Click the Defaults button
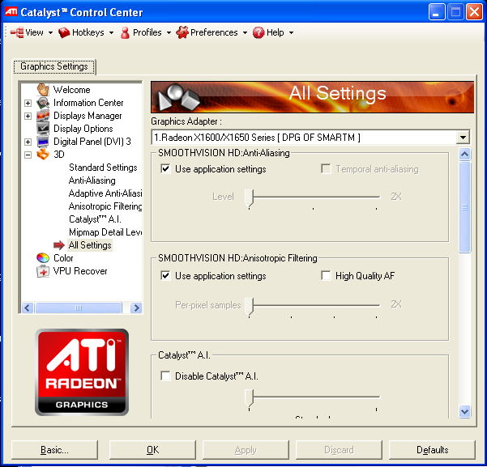The width and height of the screenshot is (487, 467). pyautogui.click(x=432, y=450)
